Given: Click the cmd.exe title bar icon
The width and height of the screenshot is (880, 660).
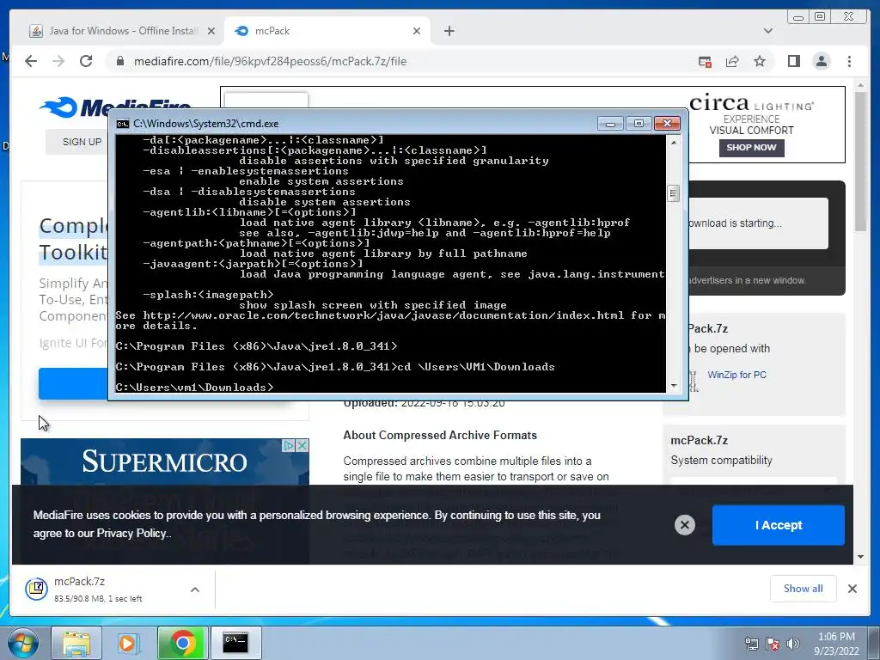Looking at the screenshot, I should 122,124.
